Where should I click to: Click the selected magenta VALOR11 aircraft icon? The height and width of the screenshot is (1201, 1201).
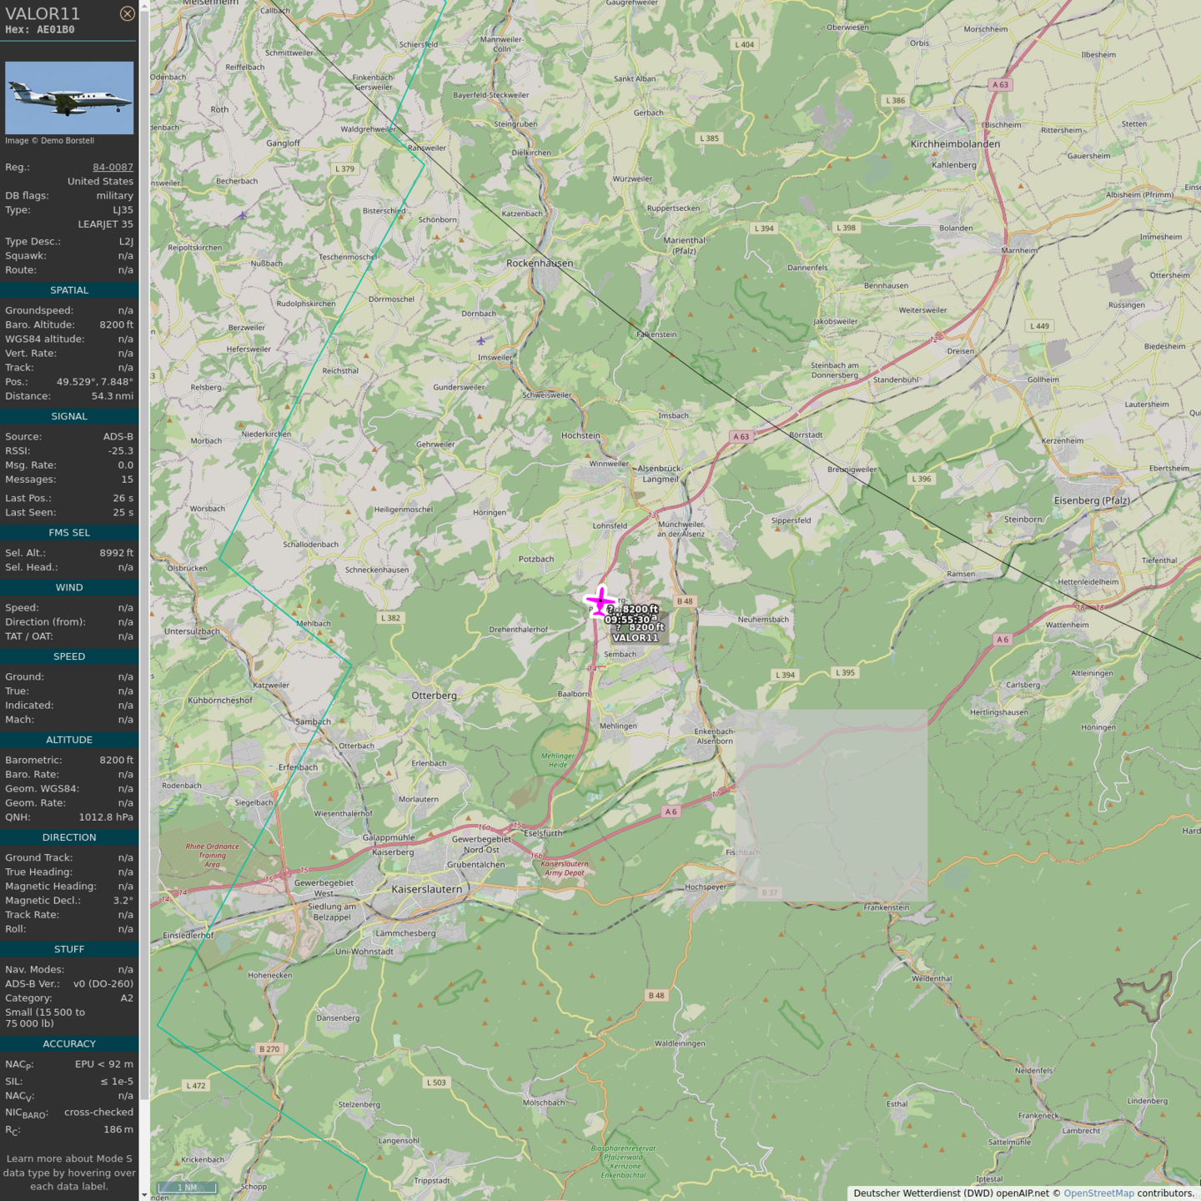tap(600, 600)
